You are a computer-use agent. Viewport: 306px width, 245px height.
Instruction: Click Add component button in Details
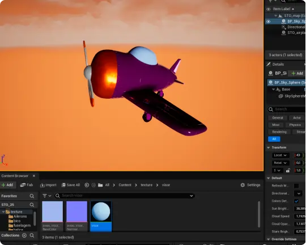[x=297, y=73]
